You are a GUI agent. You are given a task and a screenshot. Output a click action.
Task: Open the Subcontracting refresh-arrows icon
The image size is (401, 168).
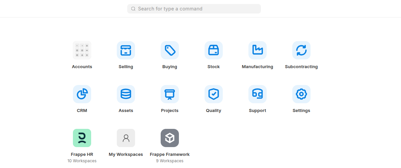(x=301, y=50)
